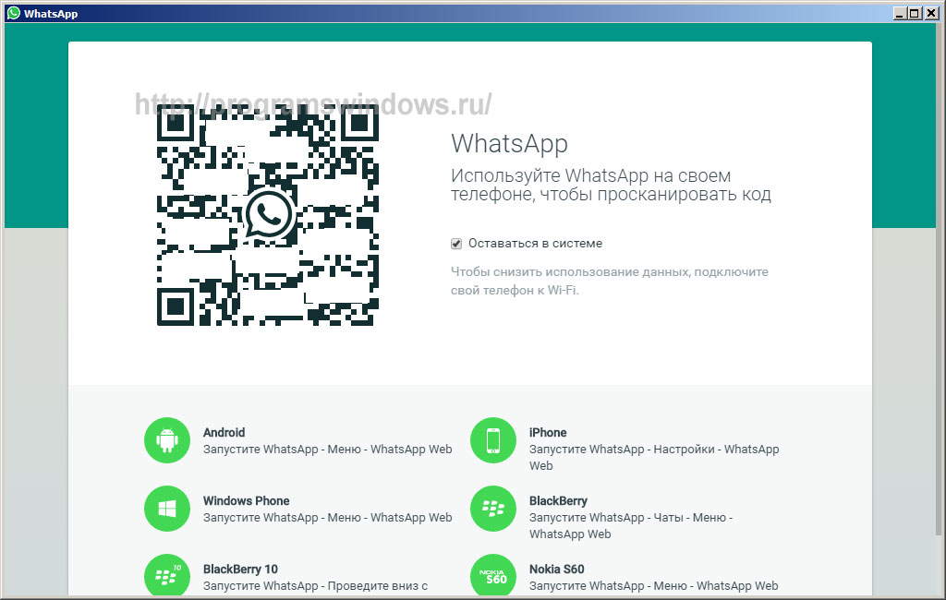Click the iPhone device icon
The width and height of the screenshot is (946, 600).
click(493, 440)
